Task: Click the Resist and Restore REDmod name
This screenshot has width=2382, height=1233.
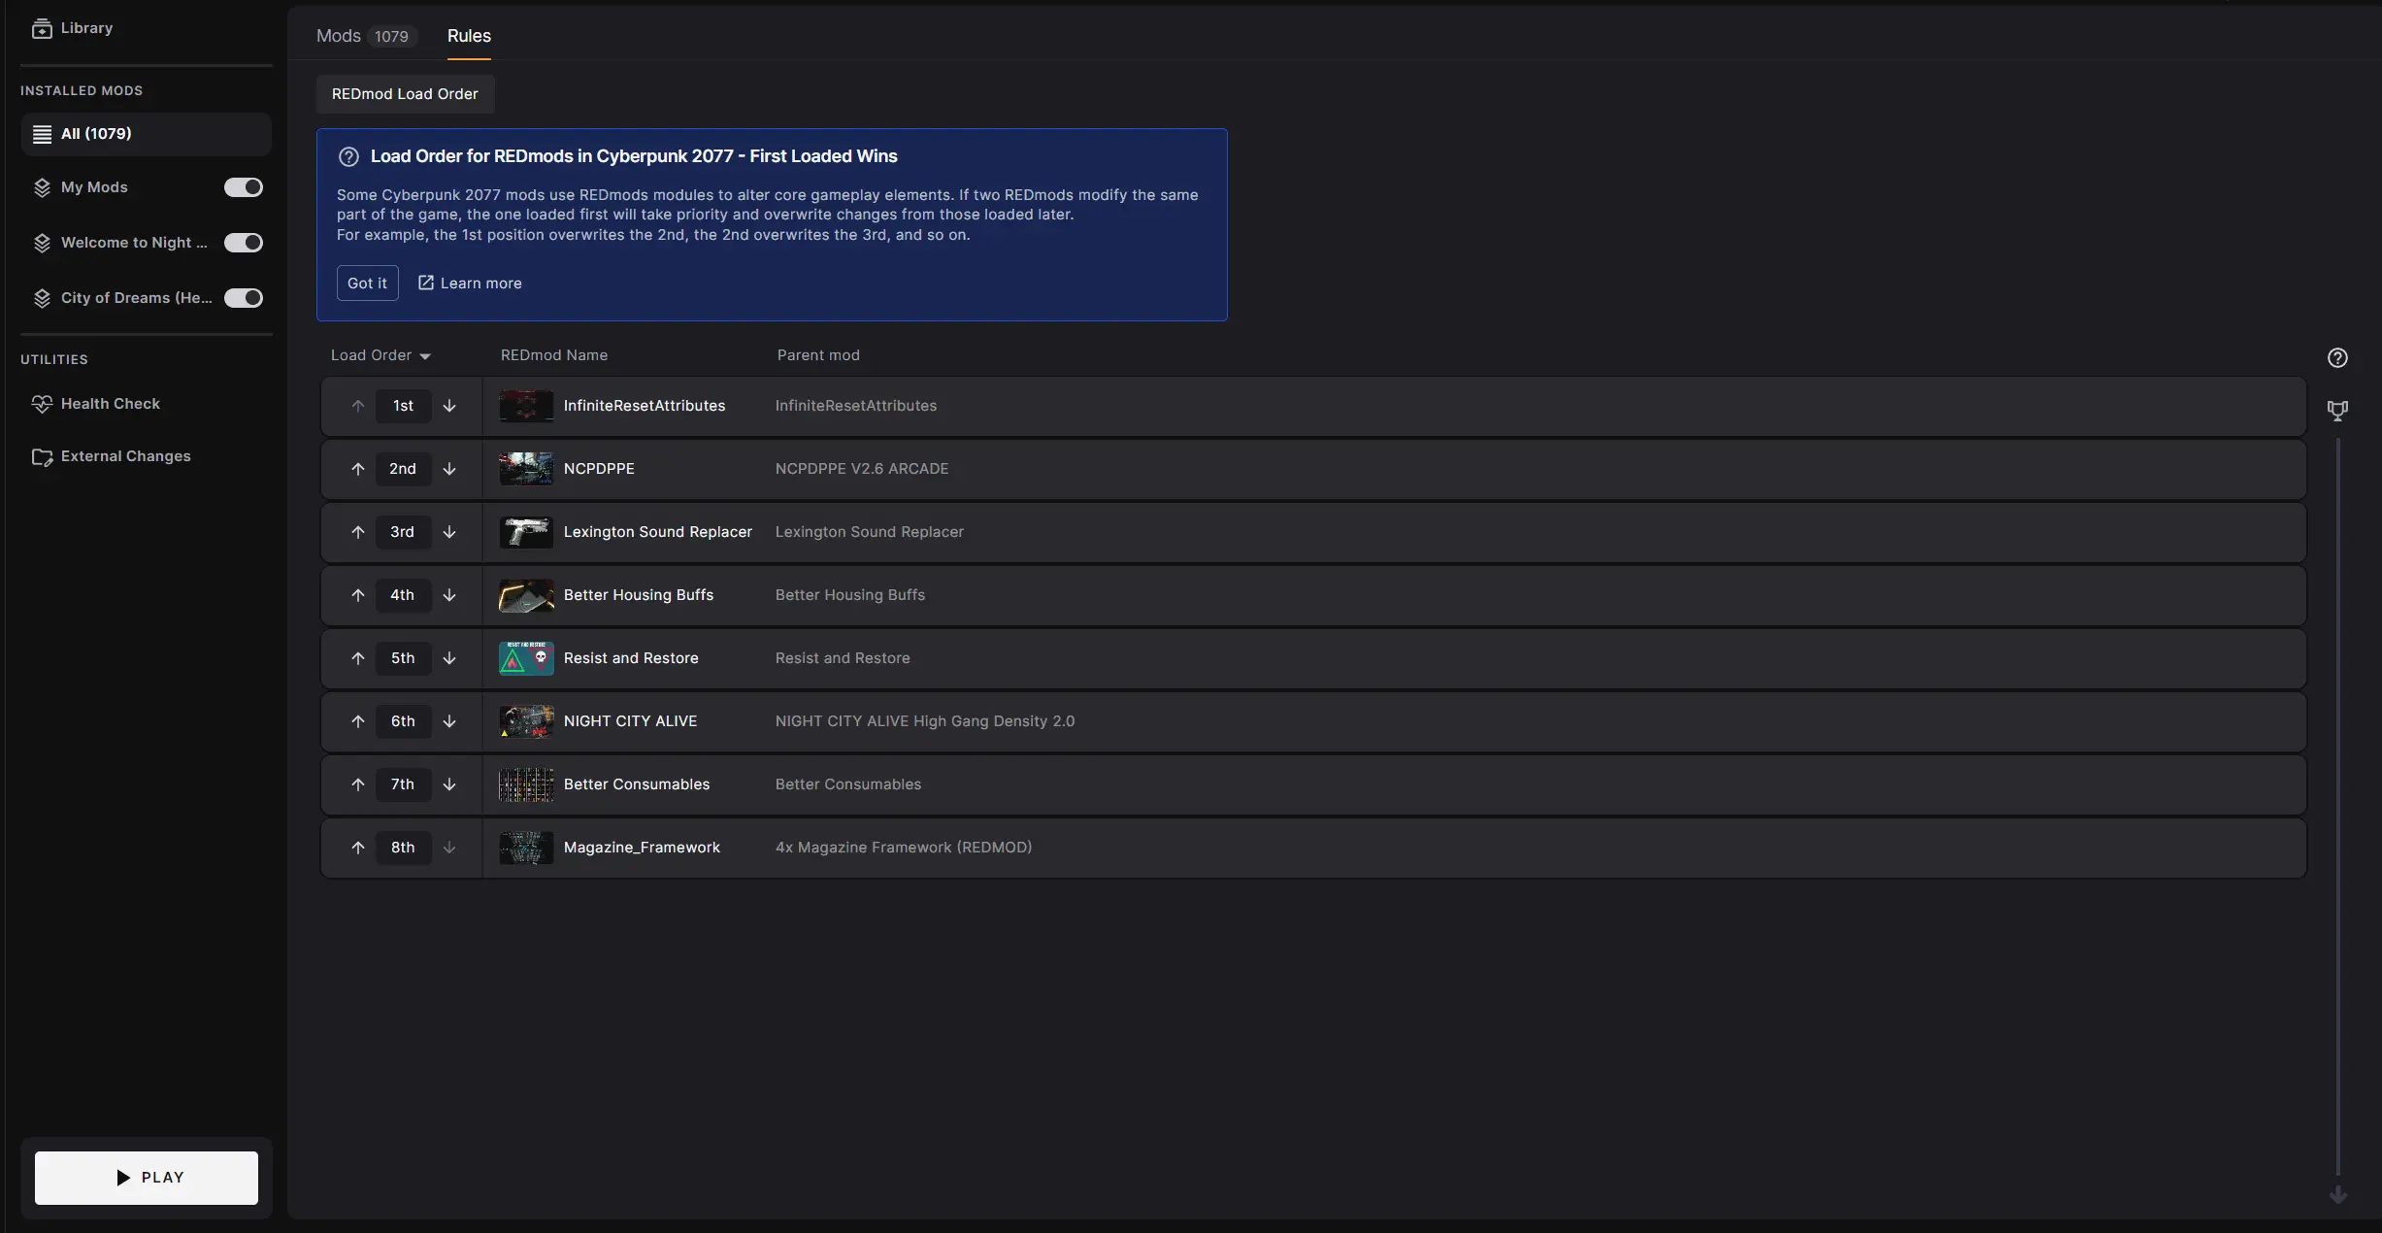Action: point(631,658)
